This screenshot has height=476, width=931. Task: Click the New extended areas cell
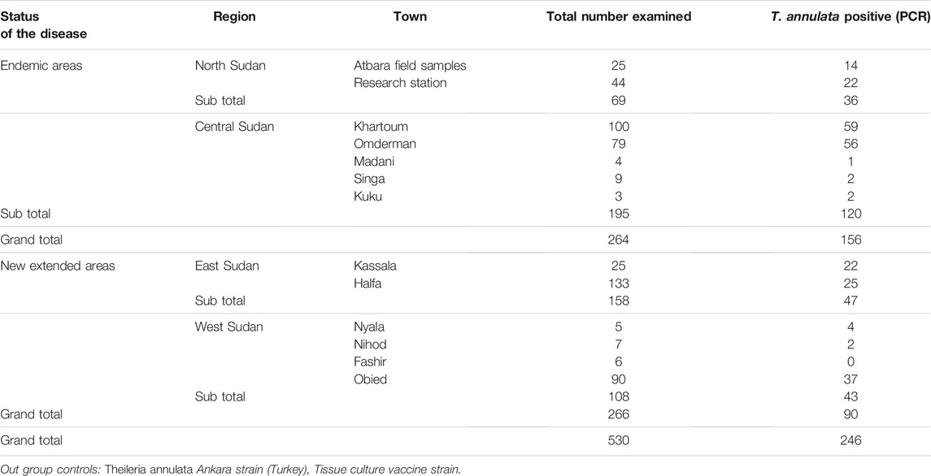click(x=58, y=266)
